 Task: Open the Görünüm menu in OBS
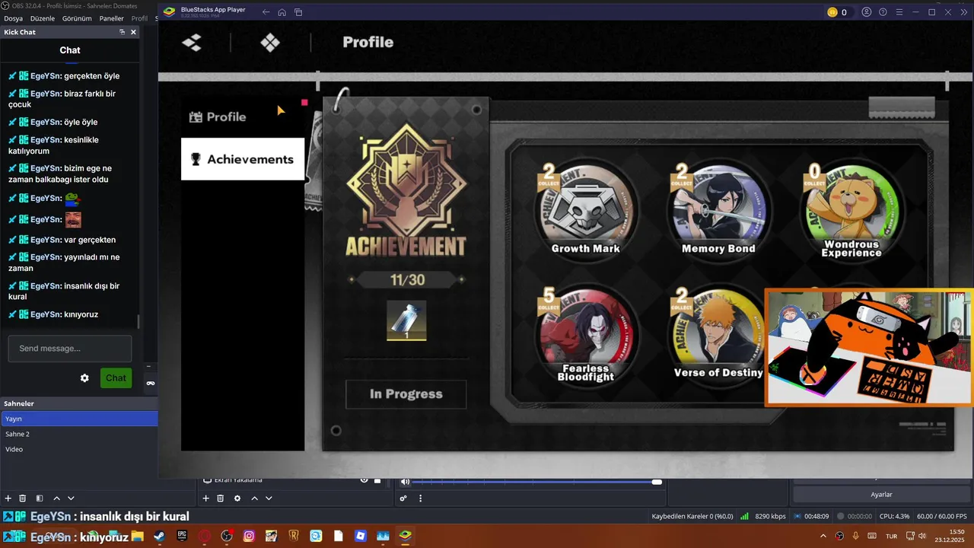point(77,18)
